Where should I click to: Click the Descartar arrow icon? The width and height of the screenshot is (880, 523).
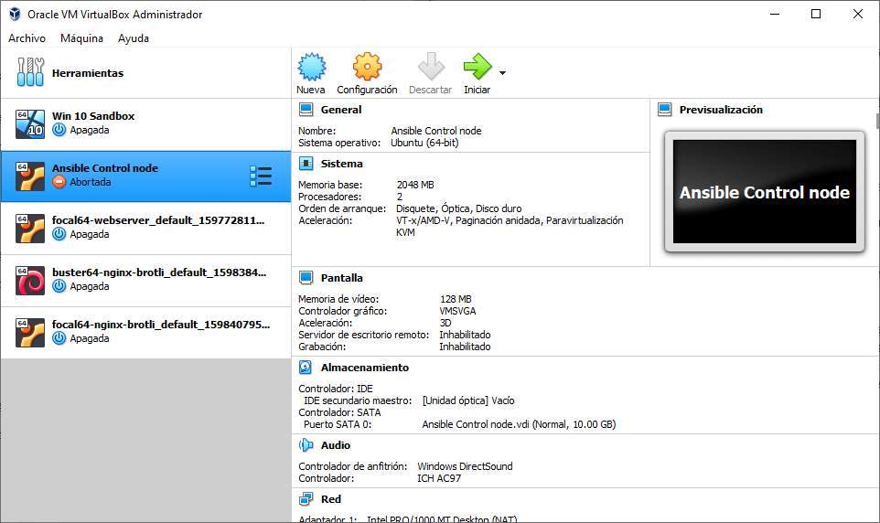(x=431, y=67)
